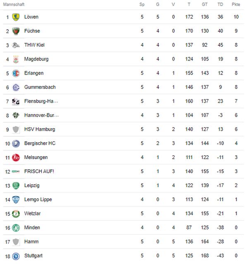This screenshot has height=265, width=248.
Task: Open the Bergischer HC team name
Action: (40, 143)
